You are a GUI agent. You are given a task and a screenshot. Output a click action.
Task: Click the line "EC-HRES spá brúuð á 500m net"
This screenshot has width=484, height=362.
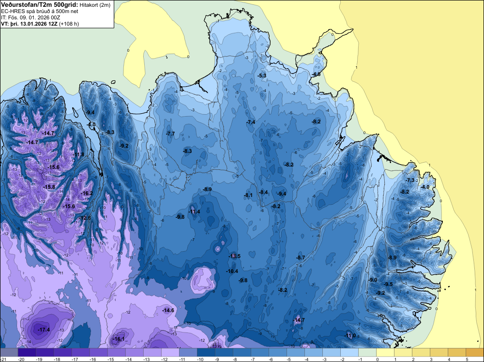coord(40,12)
